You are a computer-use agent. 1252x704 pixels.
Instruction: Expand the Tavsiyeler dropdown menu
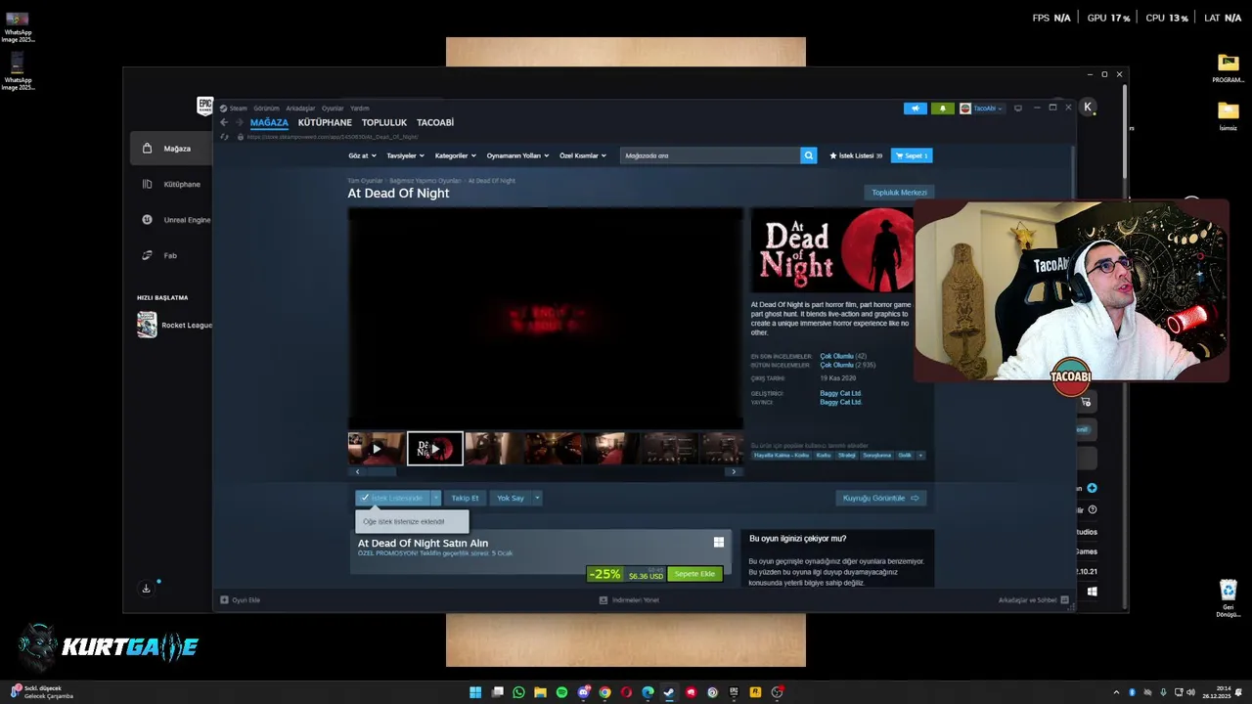click(405, 155)
